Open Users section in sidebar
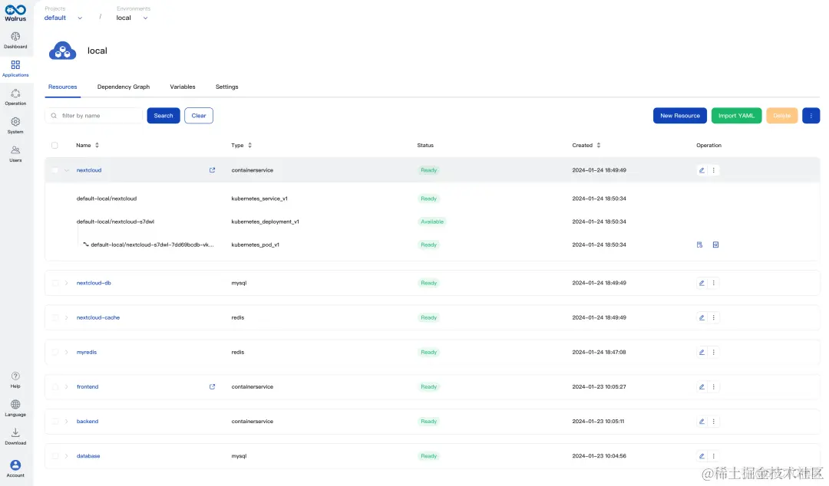Screen dimensions: 829x486 [x=15, y=154]
